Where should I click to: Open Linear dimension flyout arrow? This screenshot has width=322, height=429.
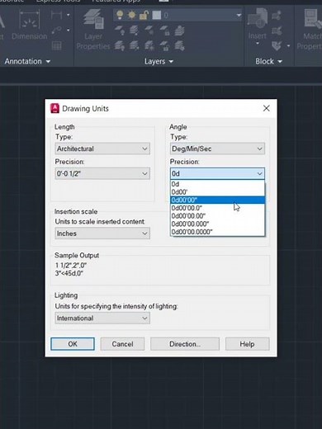tap(68, 15)
